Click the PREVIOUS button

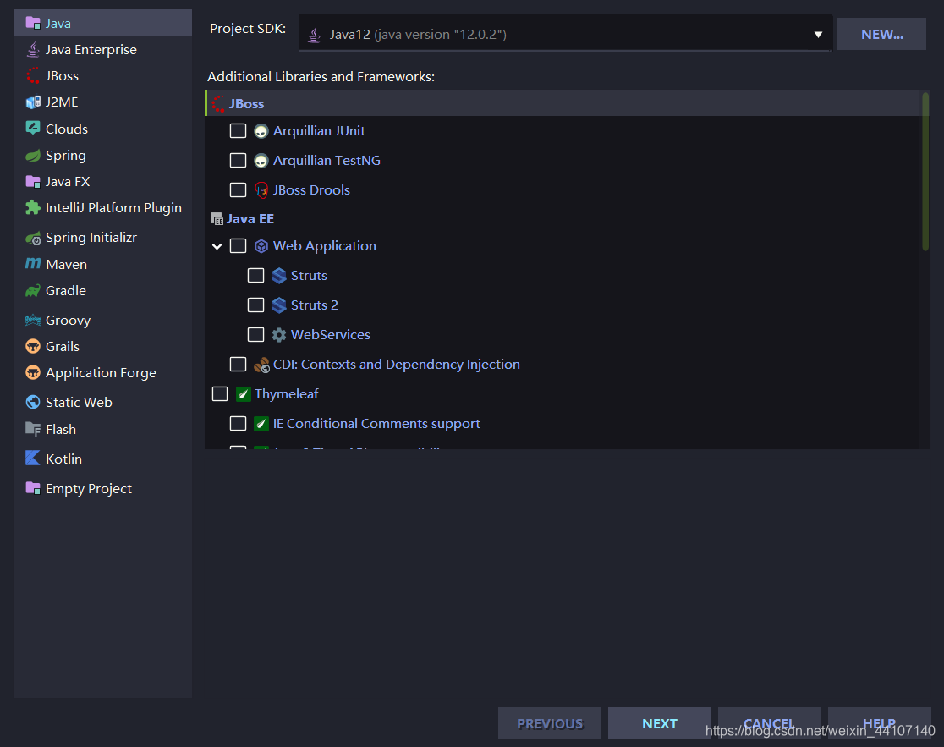550,723
